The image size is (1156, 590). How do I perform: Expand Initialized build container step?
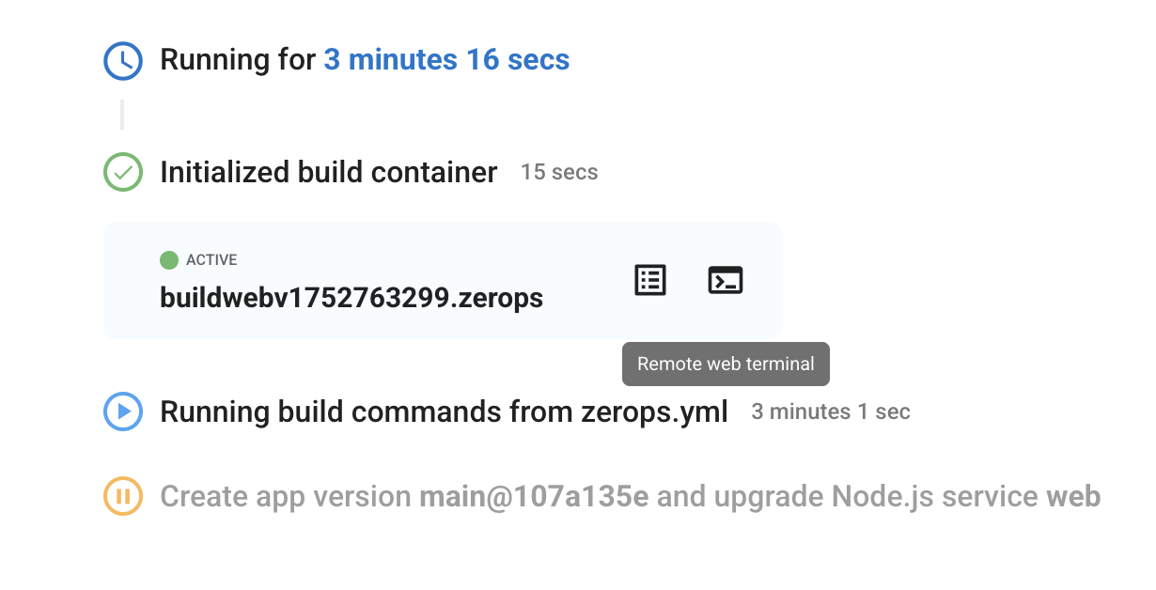click(328, 172)
